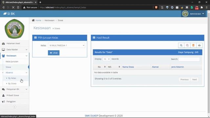This screenshot has height=118, width=210.
Task: Toggle the Absensi submenu chevron
Action: (x=26, y=73)
